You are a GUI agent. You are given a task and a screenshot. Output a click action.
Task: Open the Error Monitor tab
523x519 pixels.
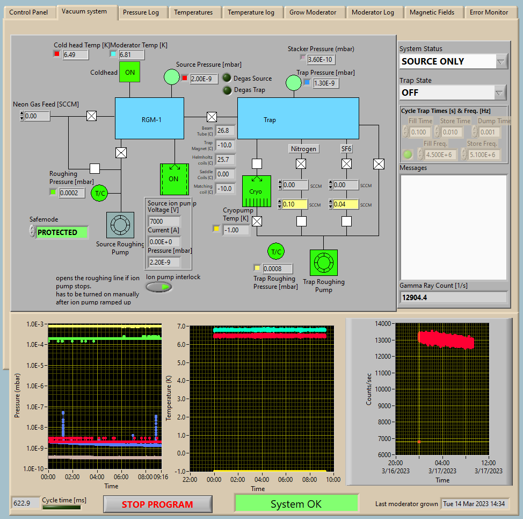[489, 12]
